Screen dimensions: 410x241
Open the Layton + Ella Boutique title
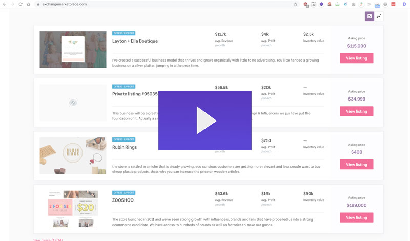point(135,41)
